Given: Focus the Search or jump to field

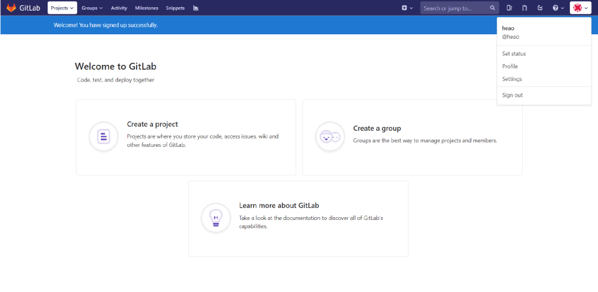Looking at the screenshot, I should (x=454, y=8).
